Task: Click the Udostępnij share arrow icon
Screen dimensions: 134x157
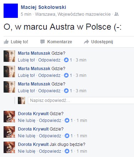Action: tap(86, 42)
